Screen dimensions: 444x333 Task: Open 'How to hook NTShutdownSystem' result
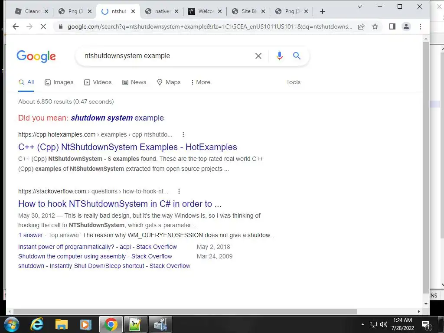pos(120,204)
